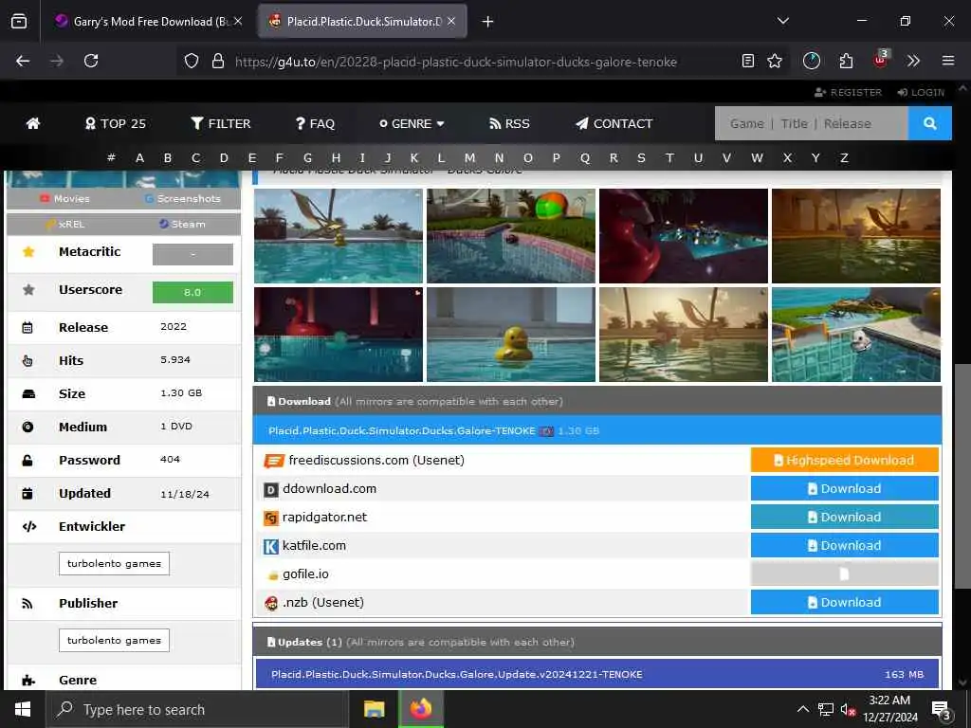Image resolution: width=971 pixels, height=728 pixels.
Task: Browse games starting with letter Z
Action: click(843, 158)
